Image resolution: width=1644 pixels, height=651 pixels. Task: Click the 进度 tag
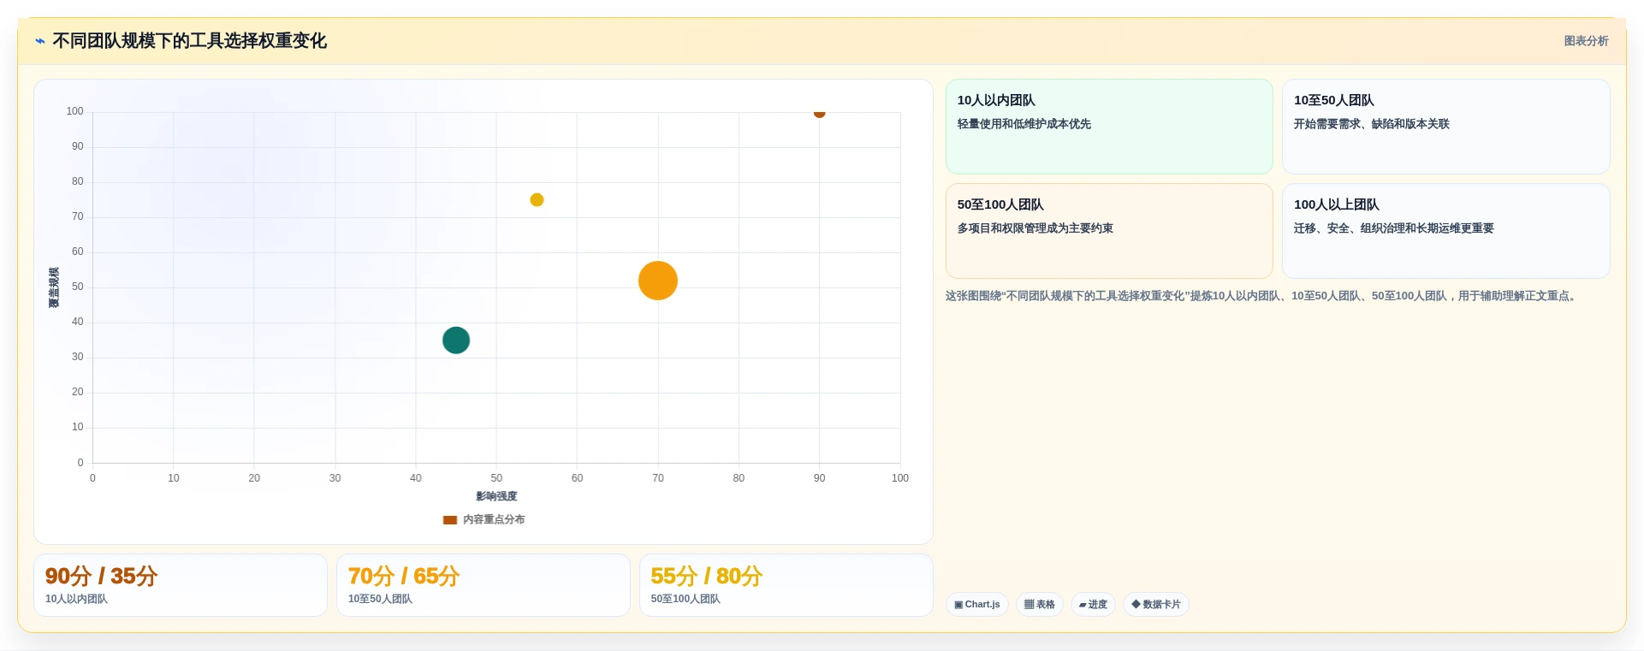click(1093, 605)
